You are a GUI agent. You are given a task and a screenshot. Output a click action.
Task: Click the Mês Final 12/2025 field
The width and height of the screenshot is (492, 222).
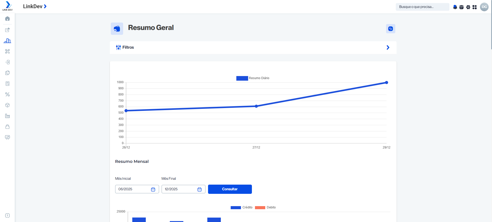[x=183, y=189]
